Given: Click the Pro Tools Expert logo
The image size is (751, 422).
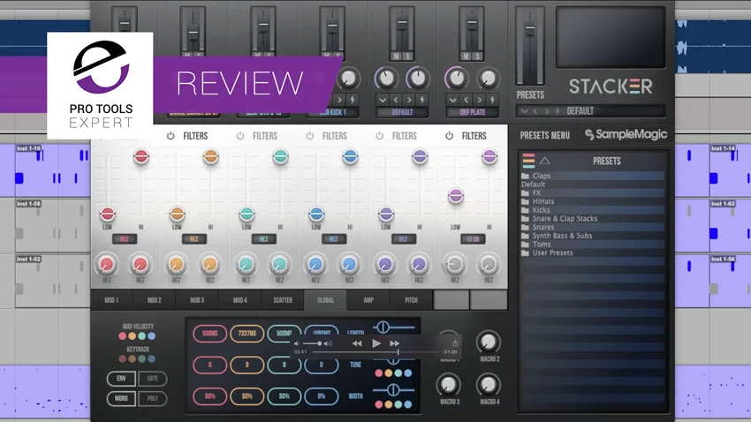Looking at the screenshot, I should click(x=100, y=86).
